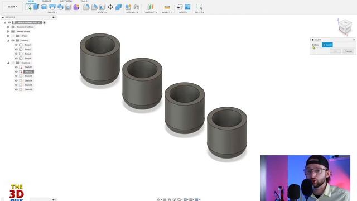Expand the Origin node
This screenshot has height=201, width=357.
(x=8, y=36)
